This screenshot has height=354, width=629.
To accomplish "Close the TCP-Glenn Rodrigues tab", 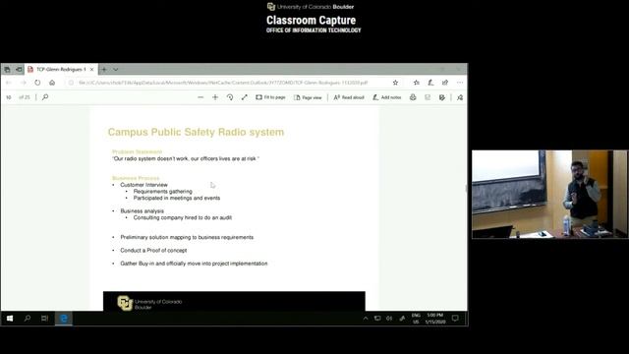I will [x=91, y=70].
